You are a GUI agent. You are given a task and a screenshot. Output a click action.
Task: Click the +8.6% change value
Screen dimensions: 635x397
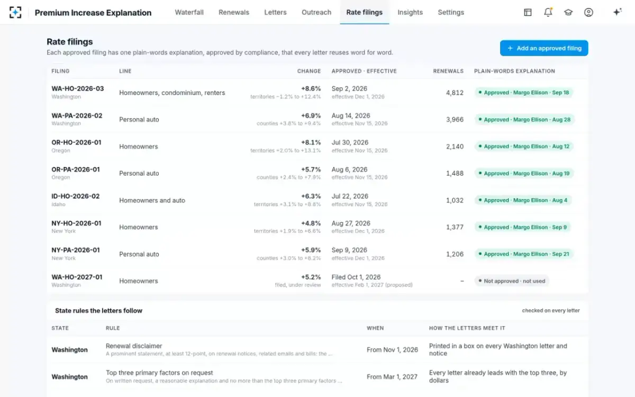click(311, 88)
